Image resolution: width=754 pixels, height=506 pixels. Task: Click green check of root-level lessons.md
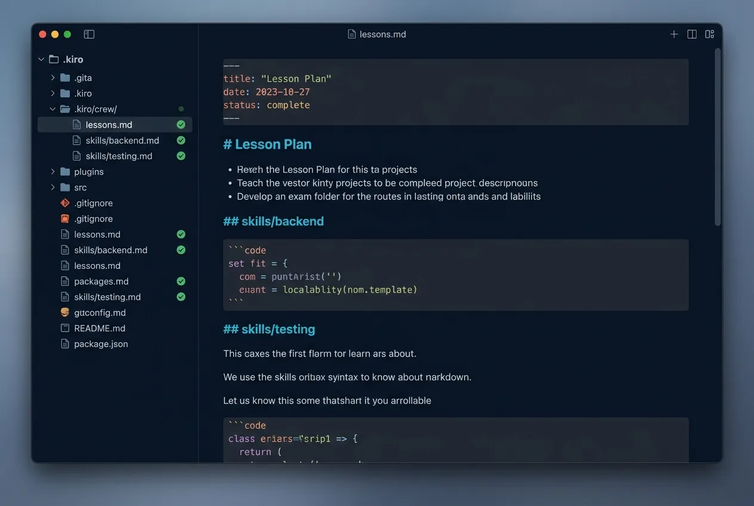(181, 235)
